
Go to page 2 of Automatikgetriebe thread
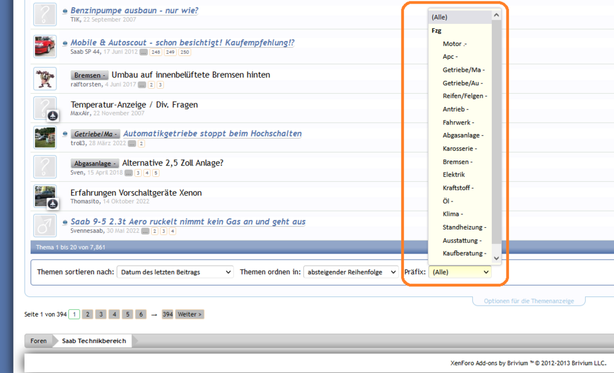(141, 143)
